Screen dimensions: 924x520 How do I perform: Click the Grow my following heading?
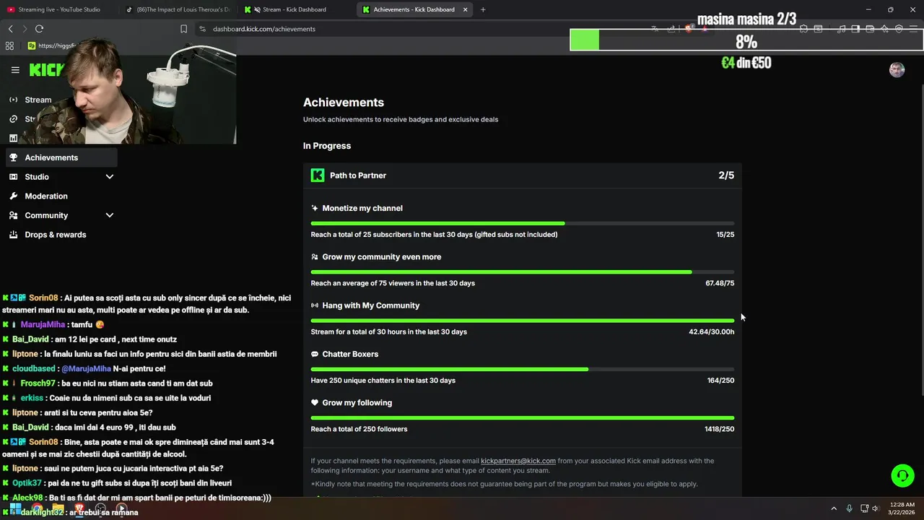coord(357,403)
